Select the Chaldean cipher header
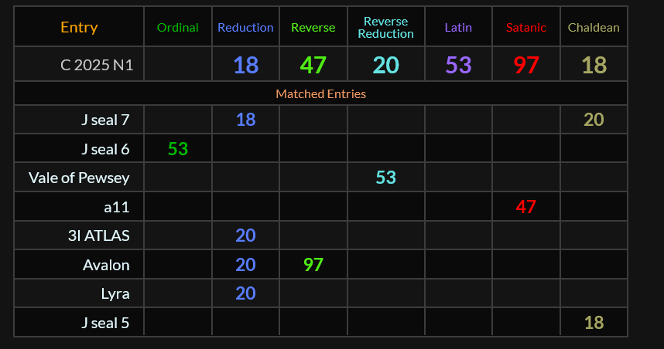The image size is (664, 349). 594,28
